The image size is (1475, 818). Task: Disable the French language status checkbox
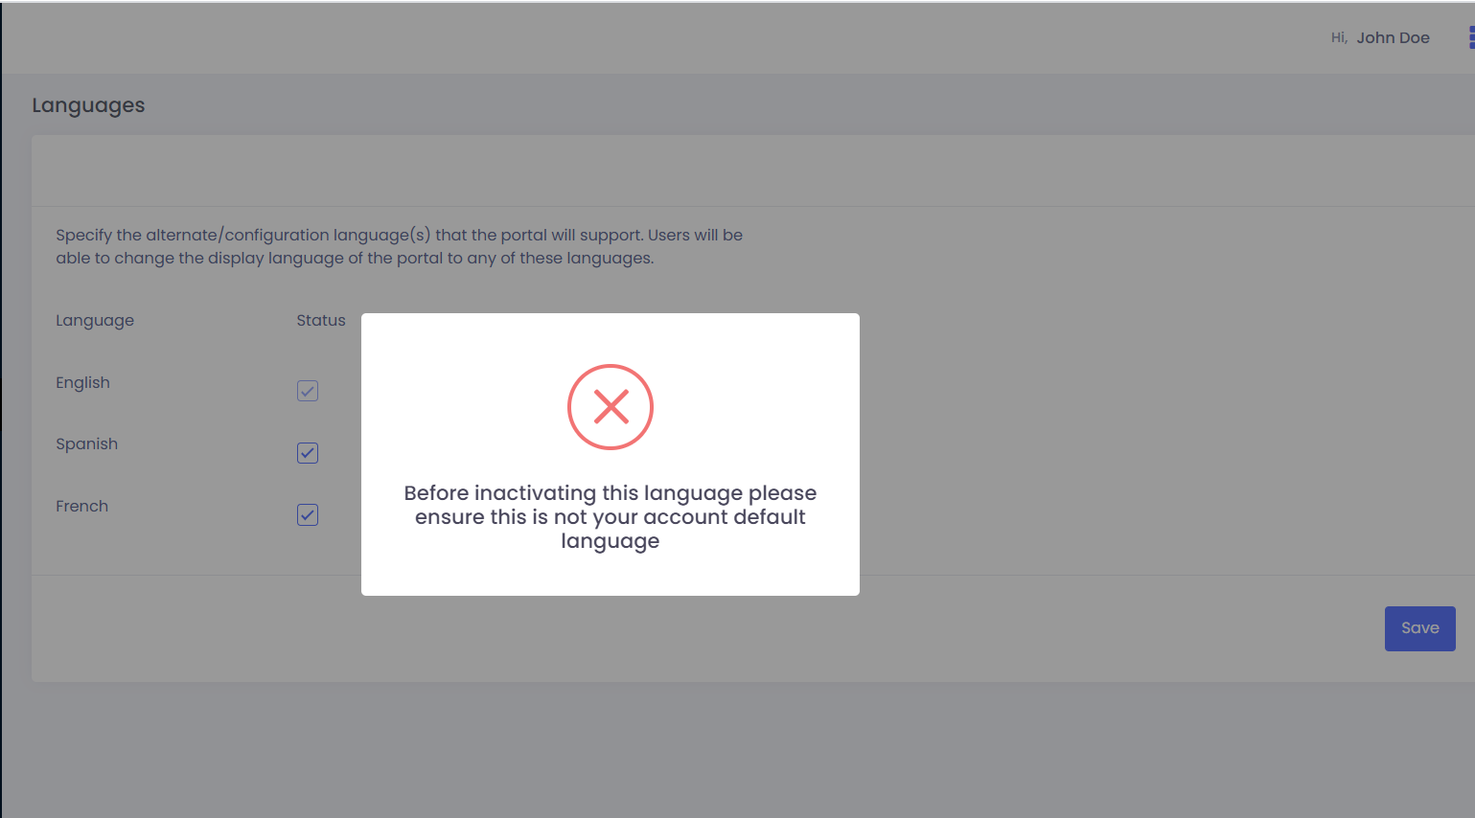(x=308, y=515)
